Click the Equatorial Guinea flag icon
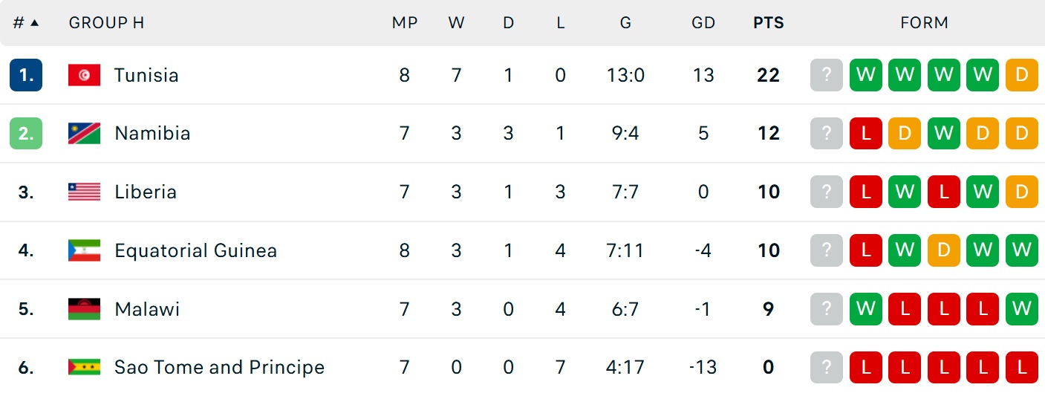Viewport: 1045px width, 396px height. [x=84, y=250]
